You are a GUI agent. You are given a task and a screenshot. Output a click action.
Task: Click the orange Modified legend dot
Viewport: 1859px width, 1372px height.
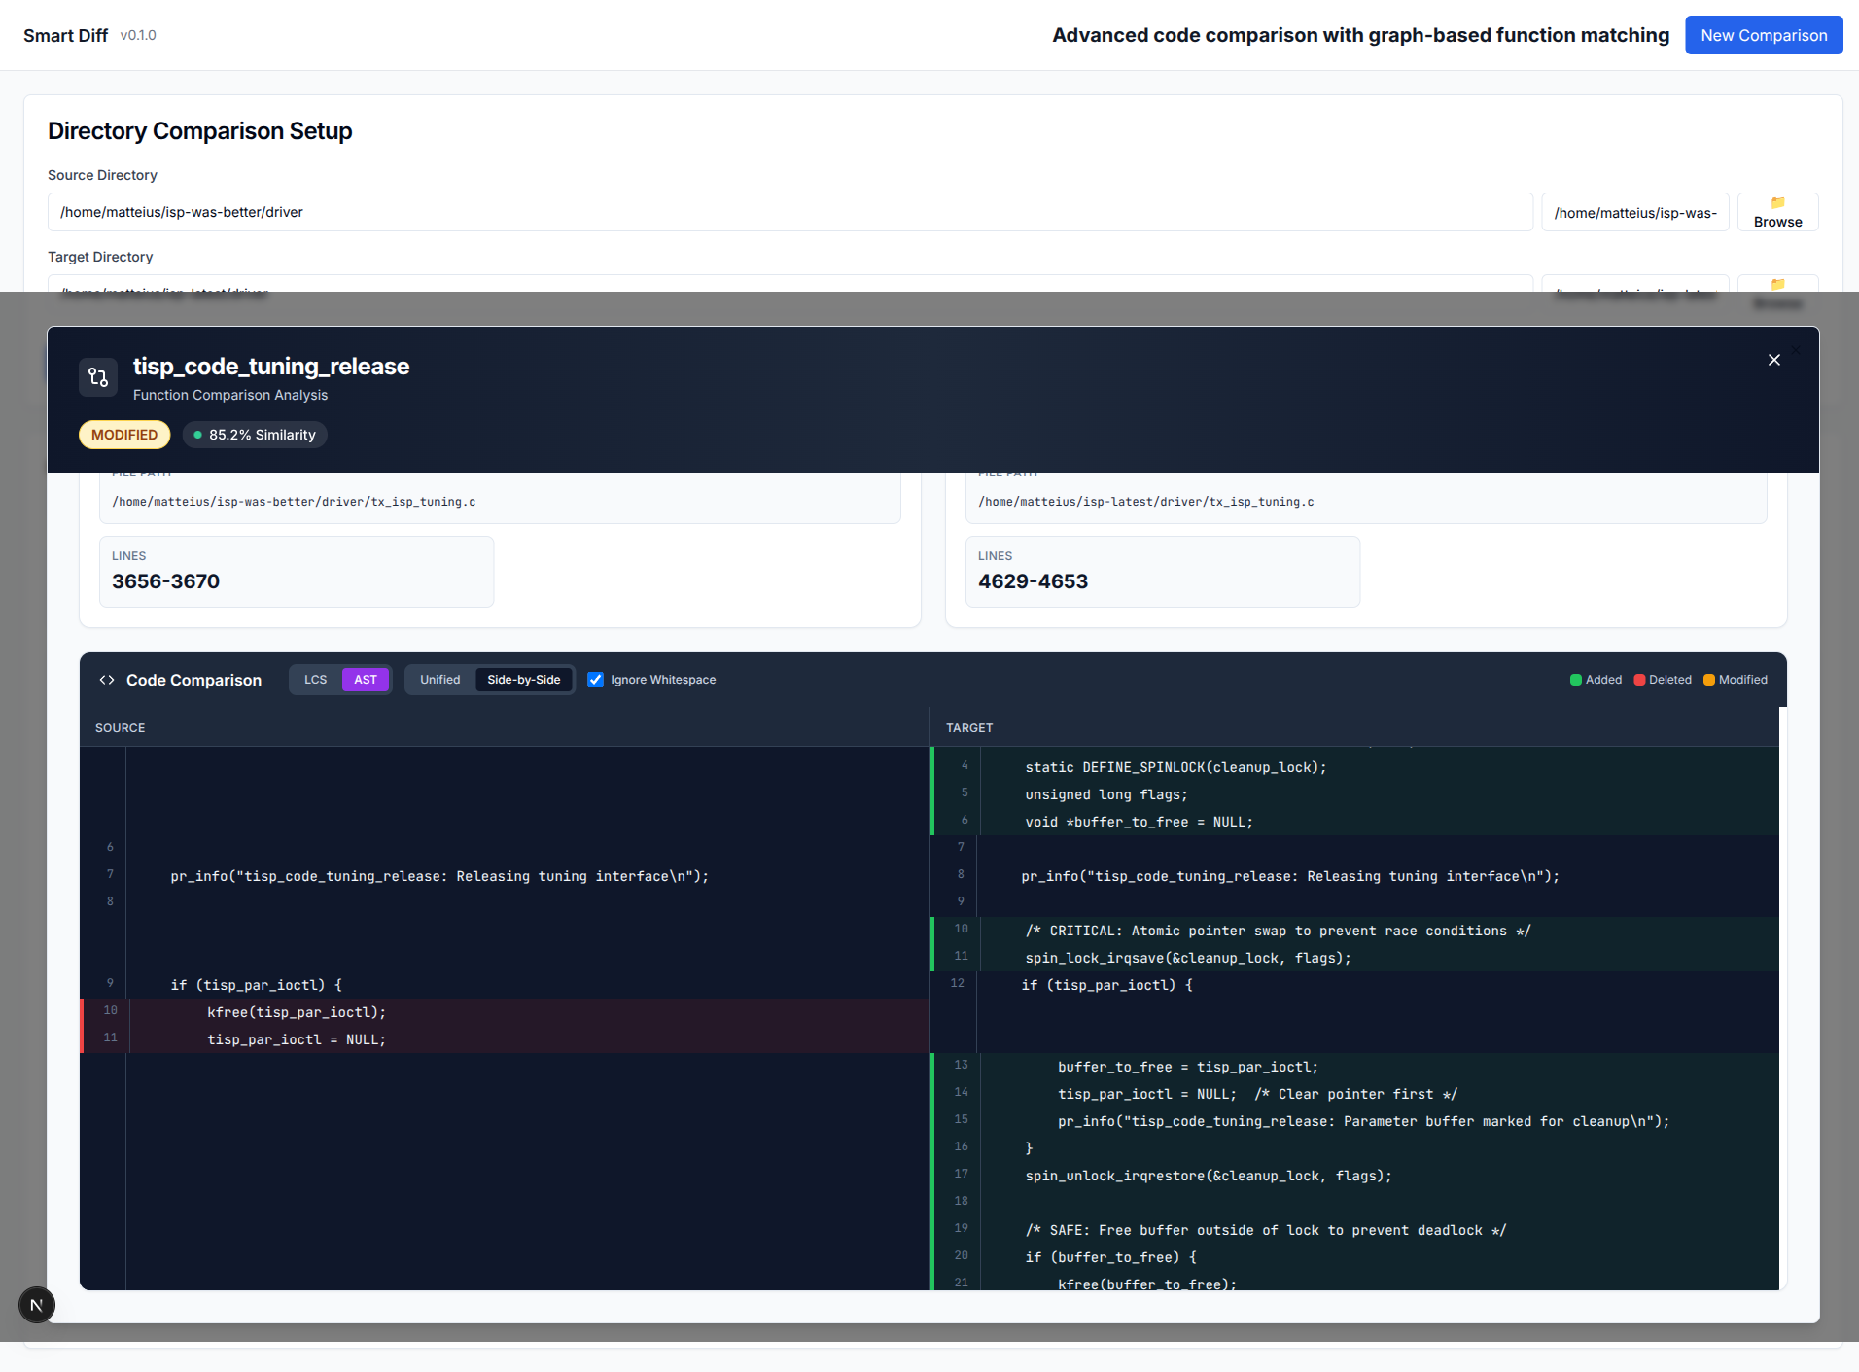pos(1709,680)
